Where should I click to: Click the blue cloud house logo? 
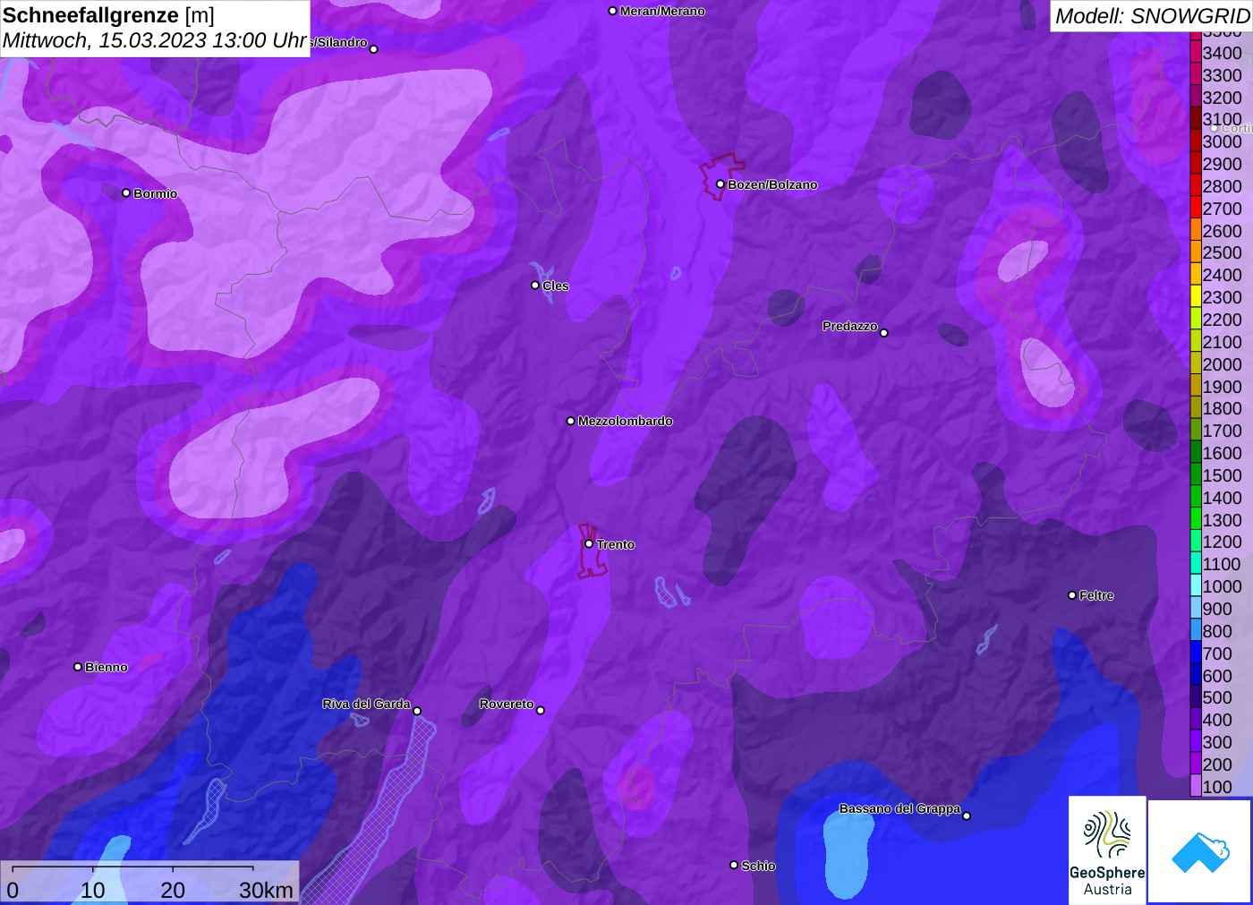coord(1200,851)
